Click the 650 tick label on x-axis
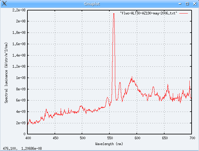Image resolution: width=199 pixels, height=151 pixels. tap(164, 138)
